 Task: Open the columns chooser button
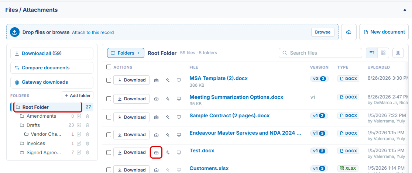pyautogui.click(x=398, y=53)
